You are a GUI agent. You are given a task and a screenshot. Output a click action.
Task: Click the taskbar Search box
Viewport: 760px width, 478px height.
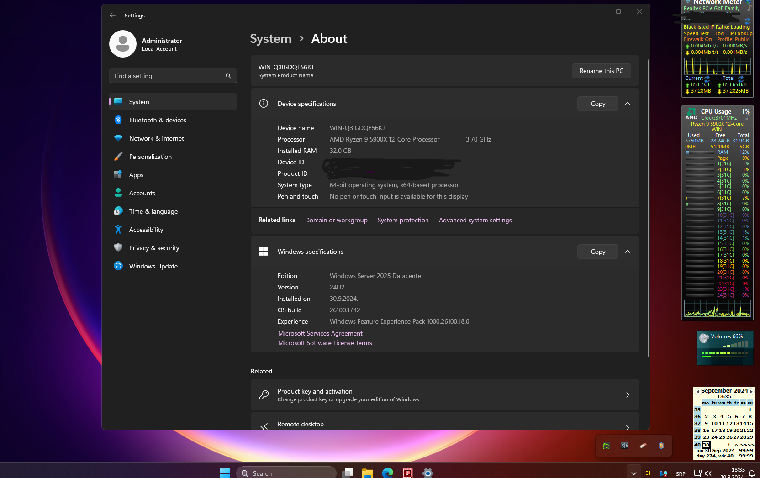(286, 473)
